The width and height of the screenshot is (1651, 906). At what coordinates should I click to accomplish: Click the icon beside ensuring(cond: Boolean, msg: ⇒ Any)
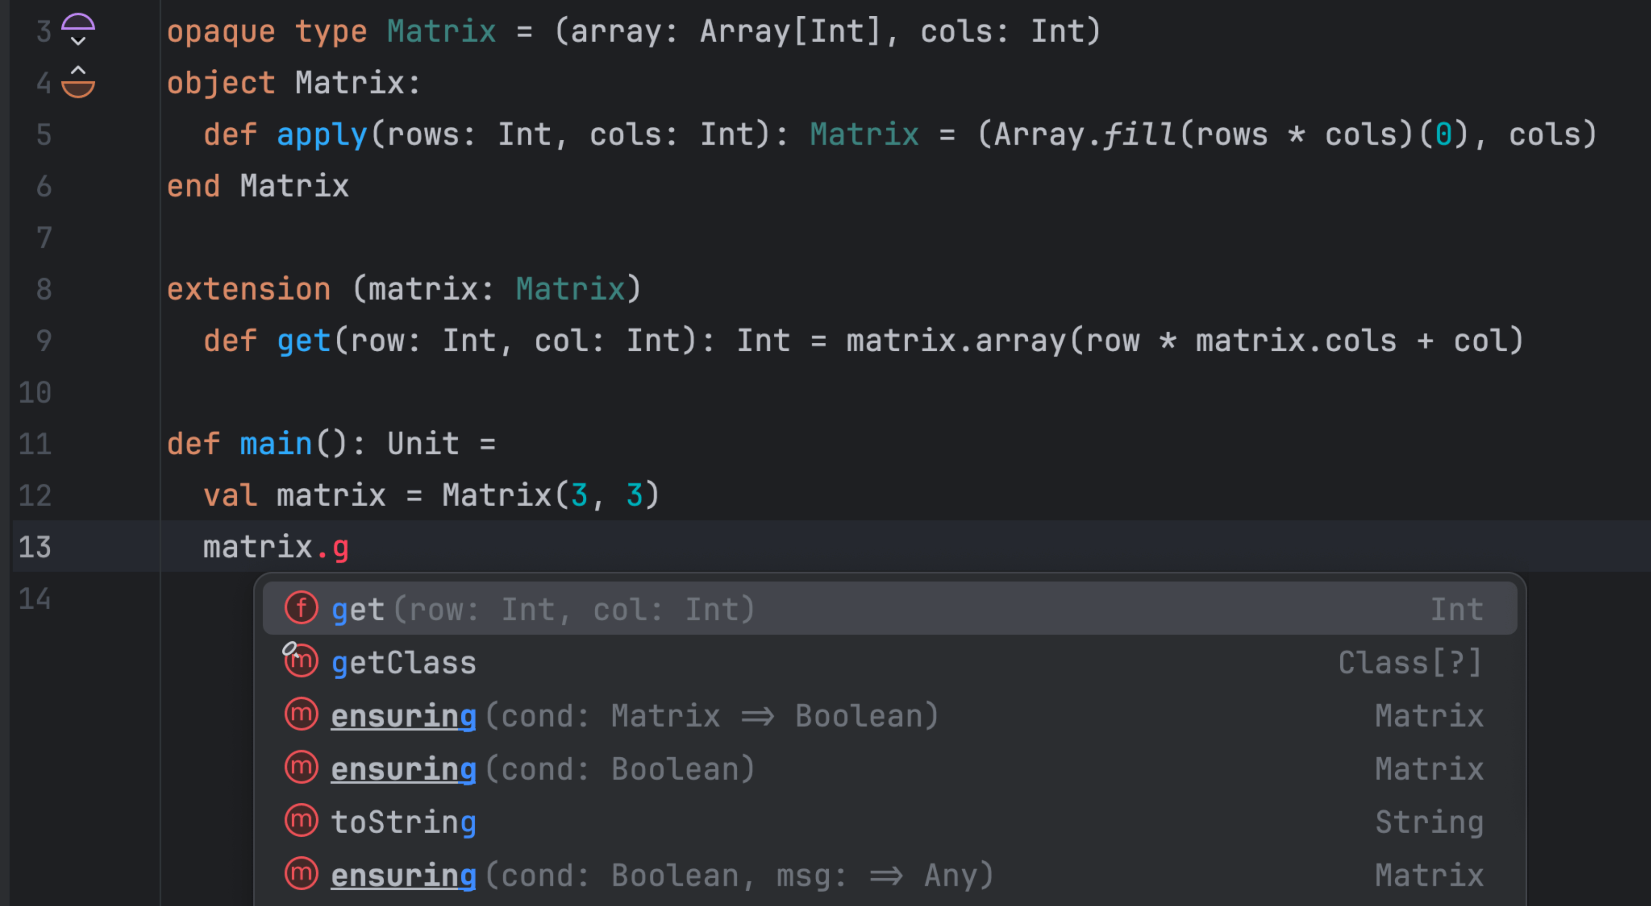(x=301, y=874)
